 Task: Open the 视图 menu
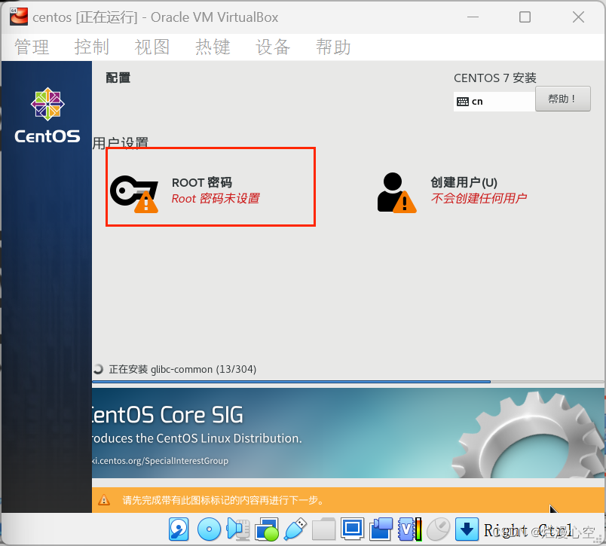pyautogui.click(x=152, y=47)
